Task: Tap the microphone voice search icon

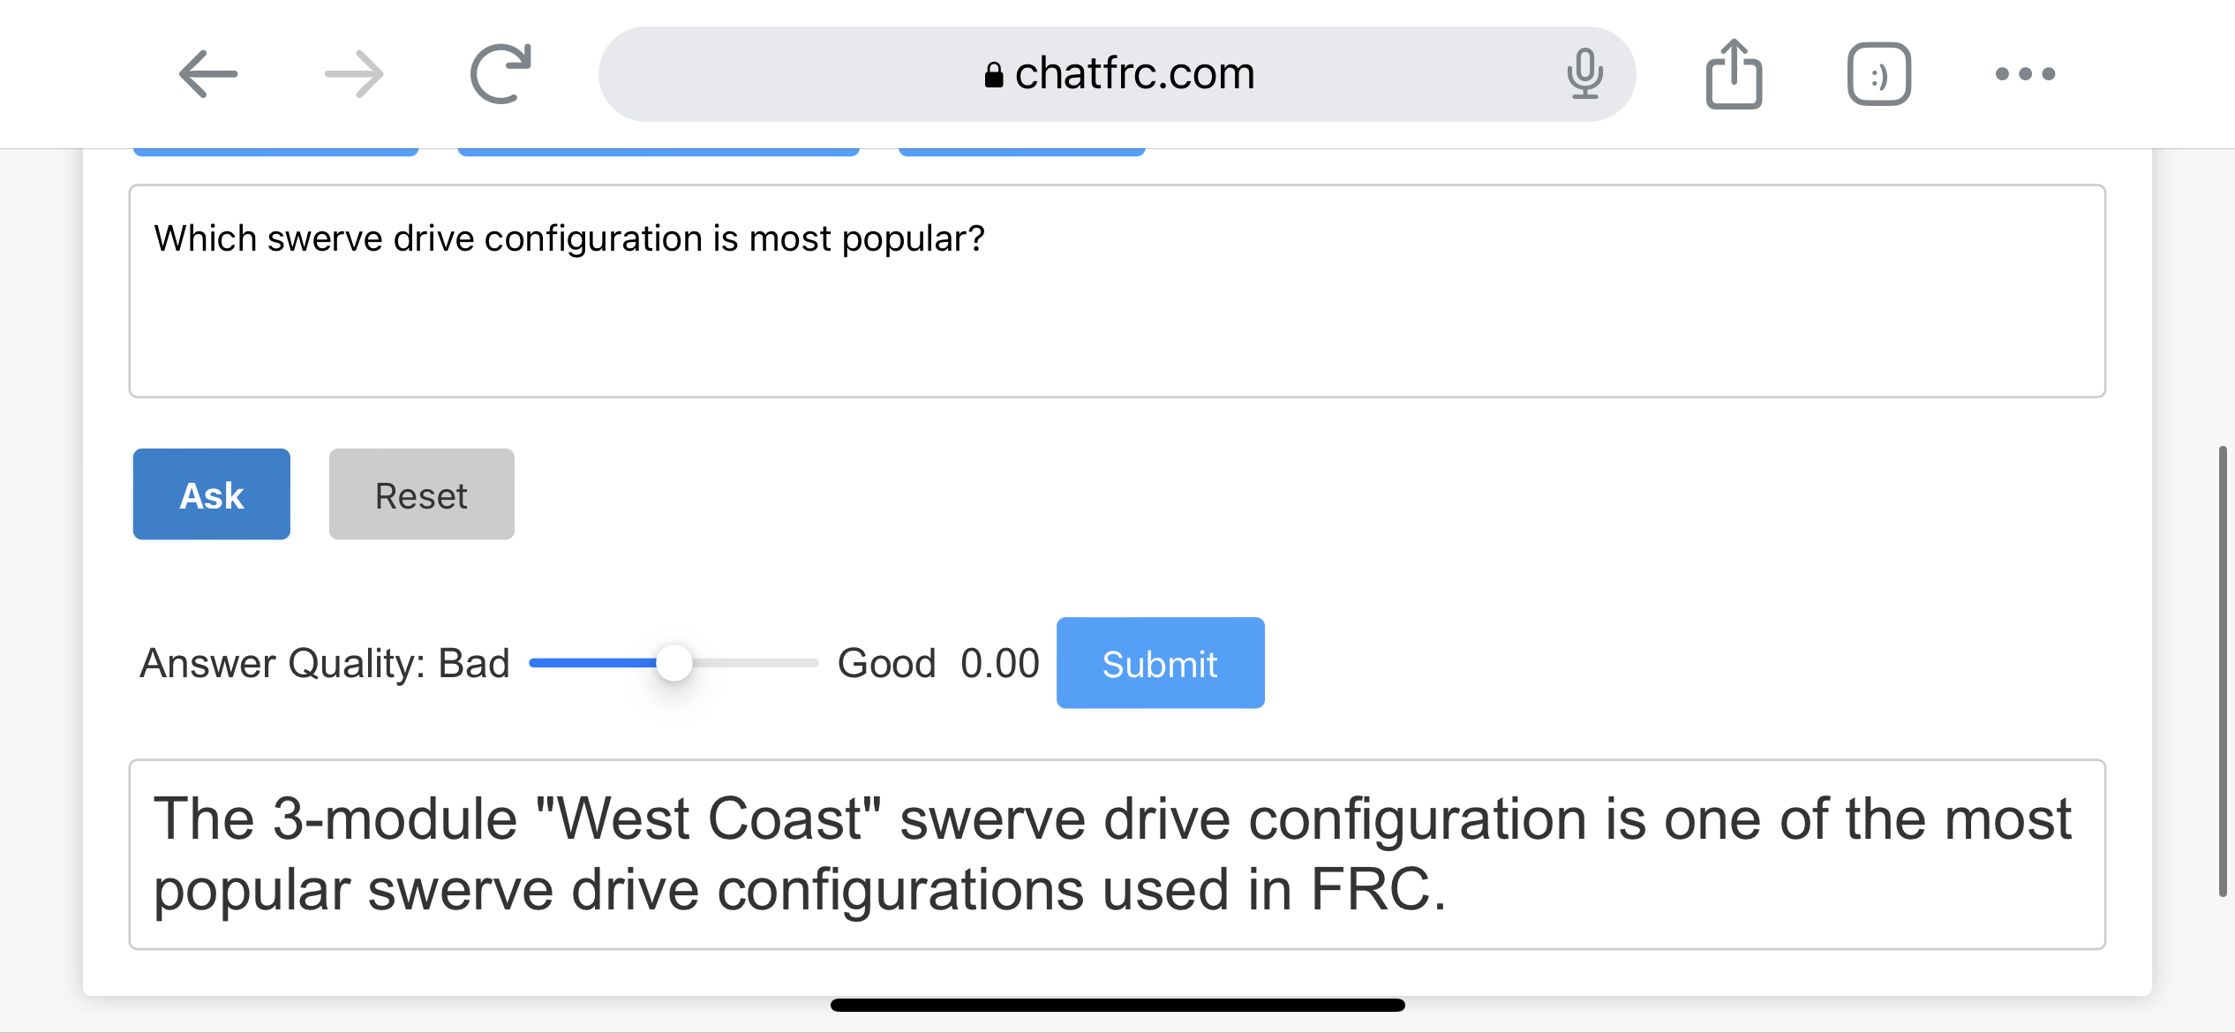Action: coord(1584,73)
